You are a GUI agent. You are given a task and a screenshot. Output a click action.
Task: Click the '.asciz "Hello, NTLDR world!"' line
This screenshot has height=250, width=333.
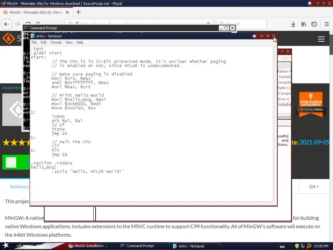[88, 172]
